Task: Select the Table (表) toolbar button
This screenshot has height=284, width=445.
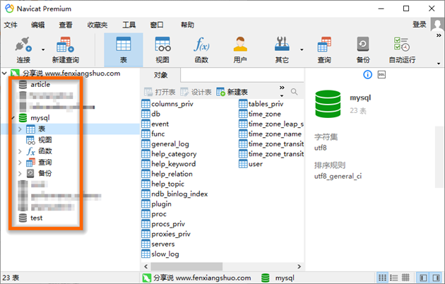Action: (x=124, y=50)
